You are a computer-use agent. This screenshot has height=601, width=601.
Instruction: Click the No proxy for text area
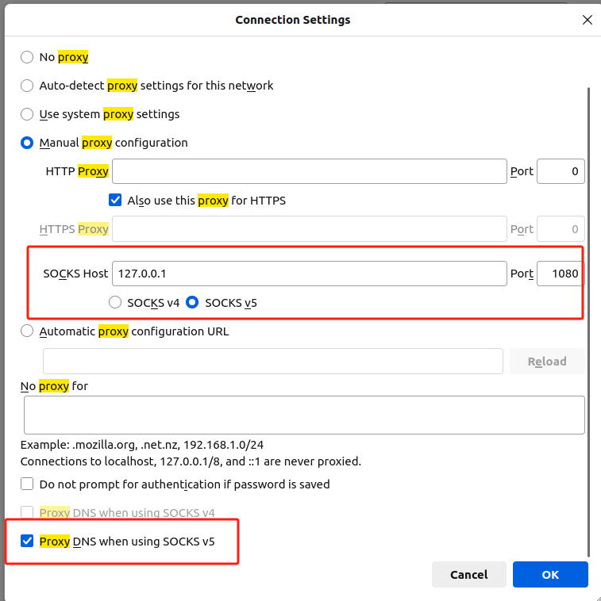click(x=304, y=415)
